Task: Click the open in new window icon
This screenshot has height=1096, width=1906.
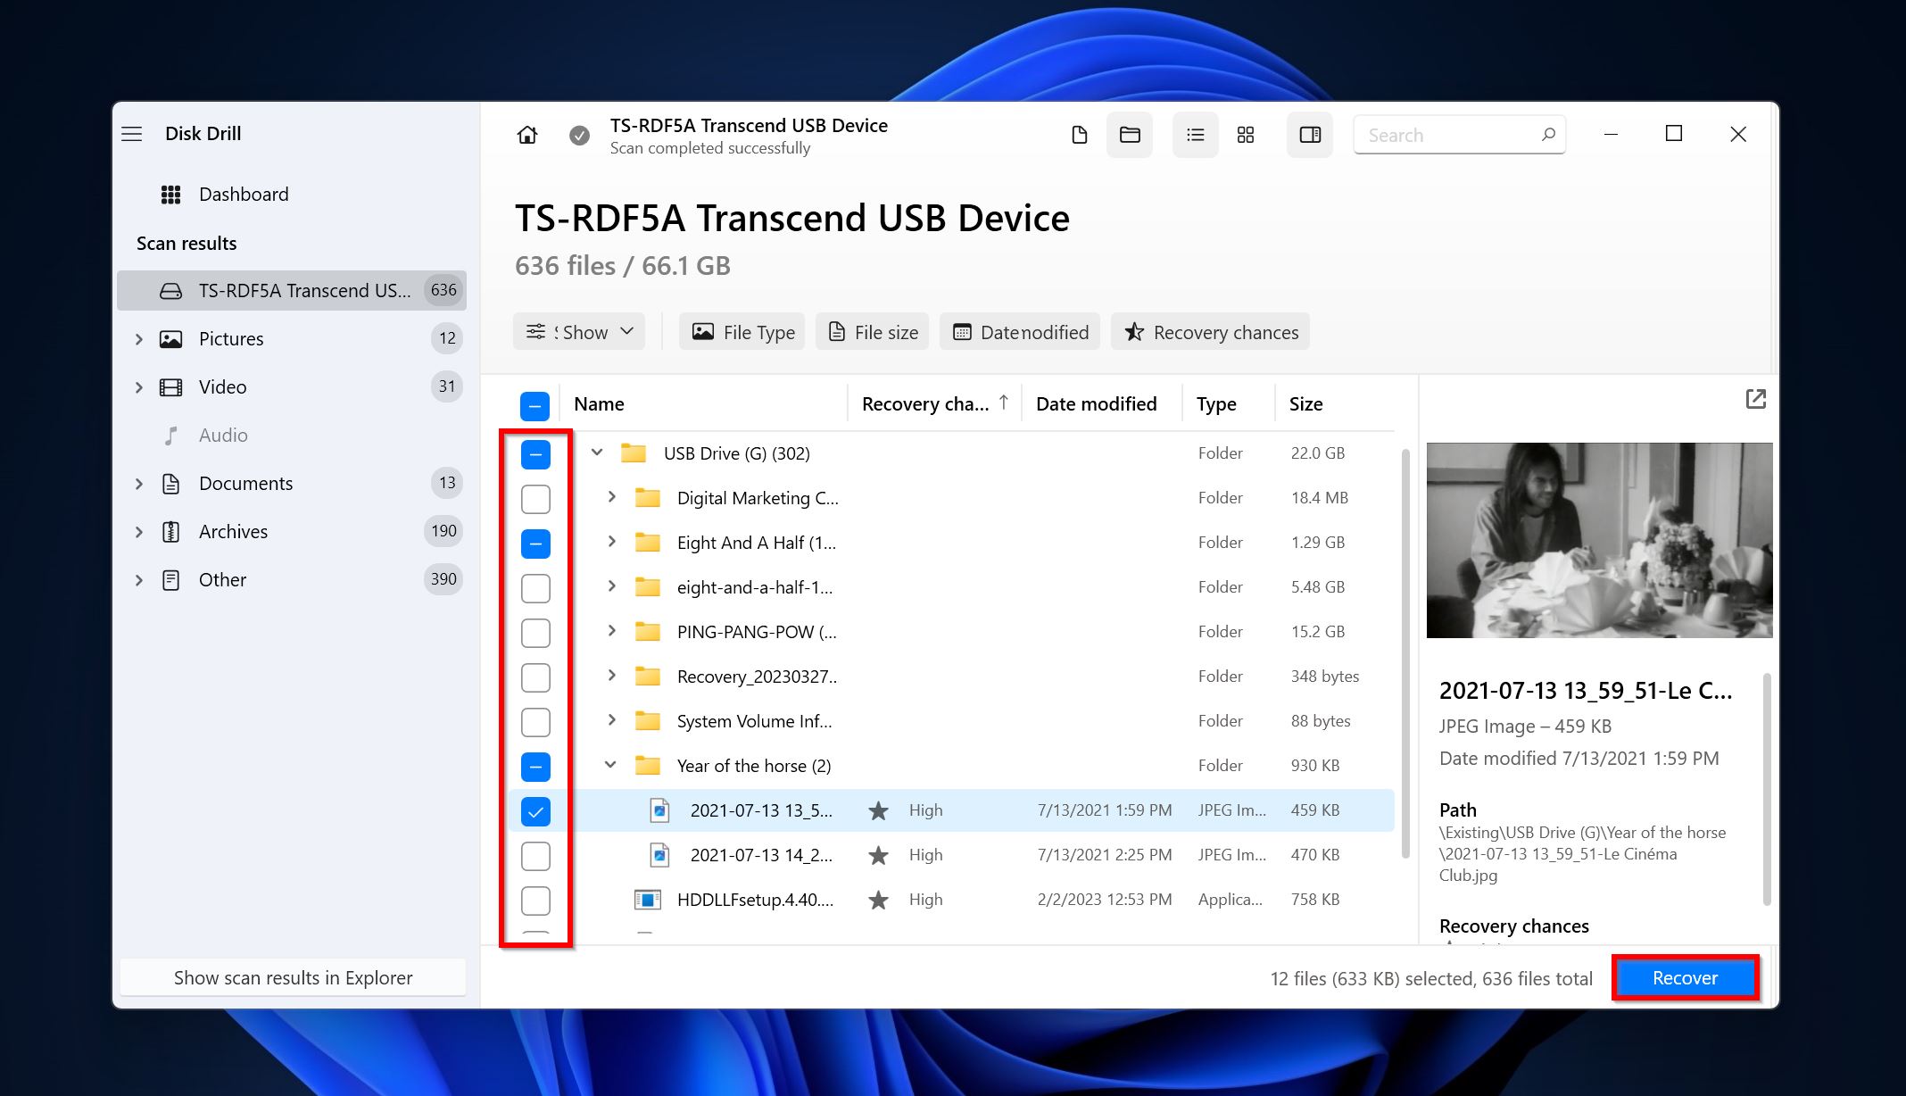Action: click(1755, 399)
